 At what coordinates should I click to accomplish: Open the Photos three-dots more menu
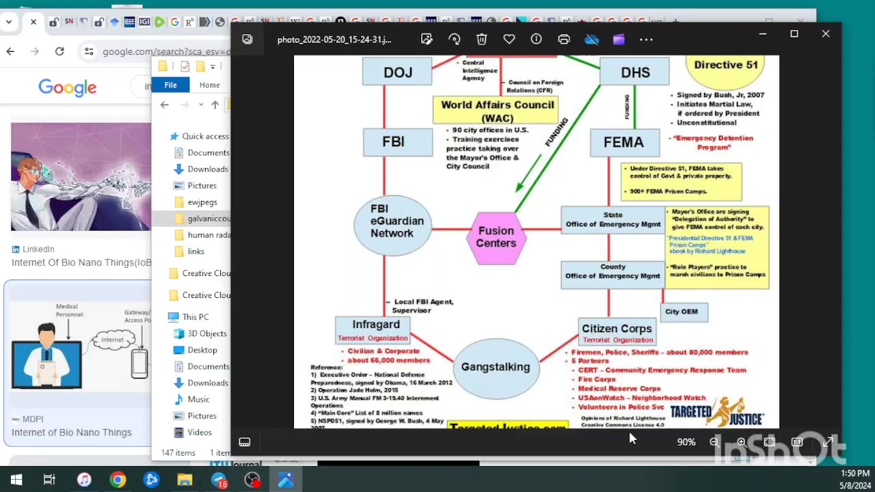pyautogui.click(x=646, y=40)
